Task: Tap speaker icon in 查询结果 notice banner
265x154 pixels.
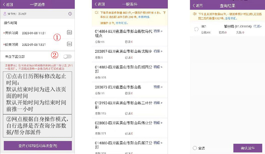Action: click(195, 14)
